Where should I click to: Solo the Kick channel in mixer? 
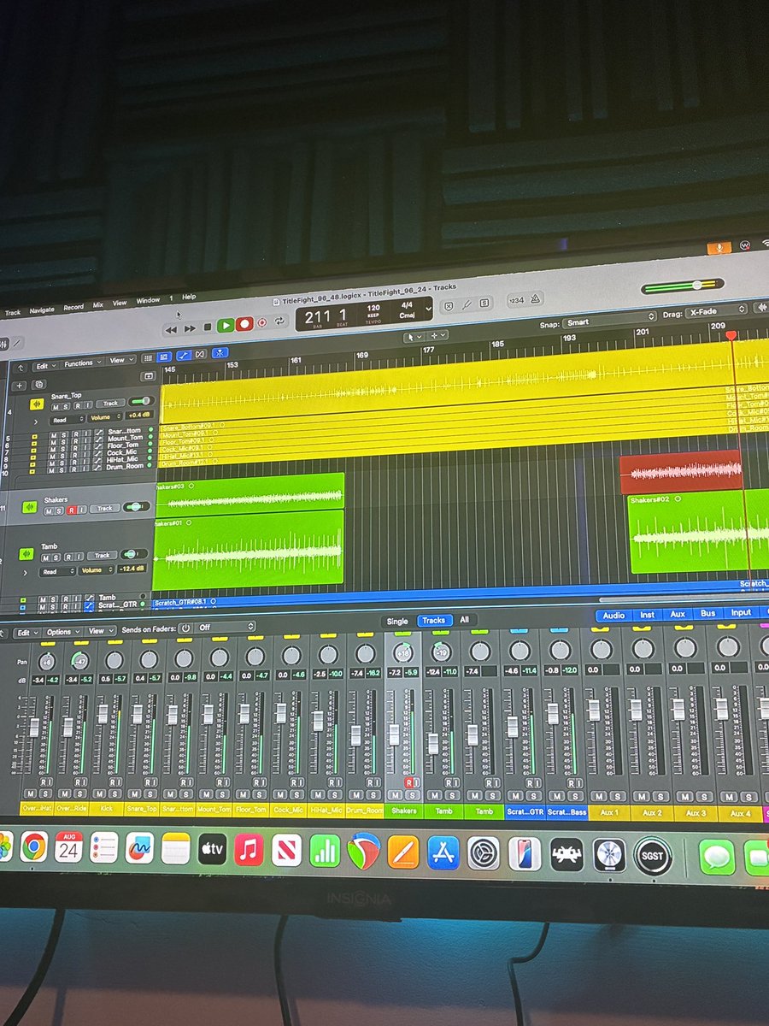[115, 793]
